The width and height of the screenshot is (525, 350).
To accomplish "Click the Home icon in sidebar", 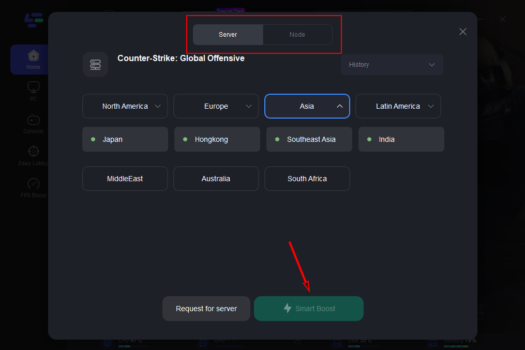I will click(x=34, y=55).
